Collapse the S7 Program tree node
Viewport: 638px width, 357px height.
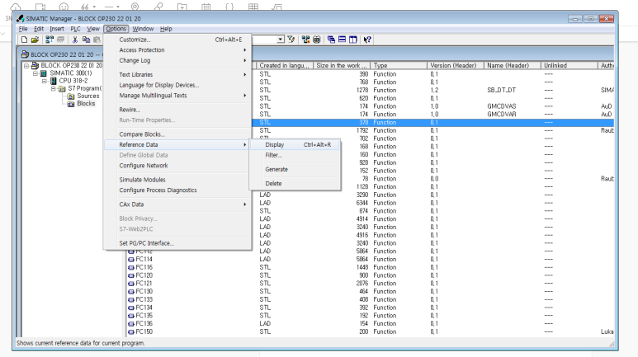click(x=54, y=88)
